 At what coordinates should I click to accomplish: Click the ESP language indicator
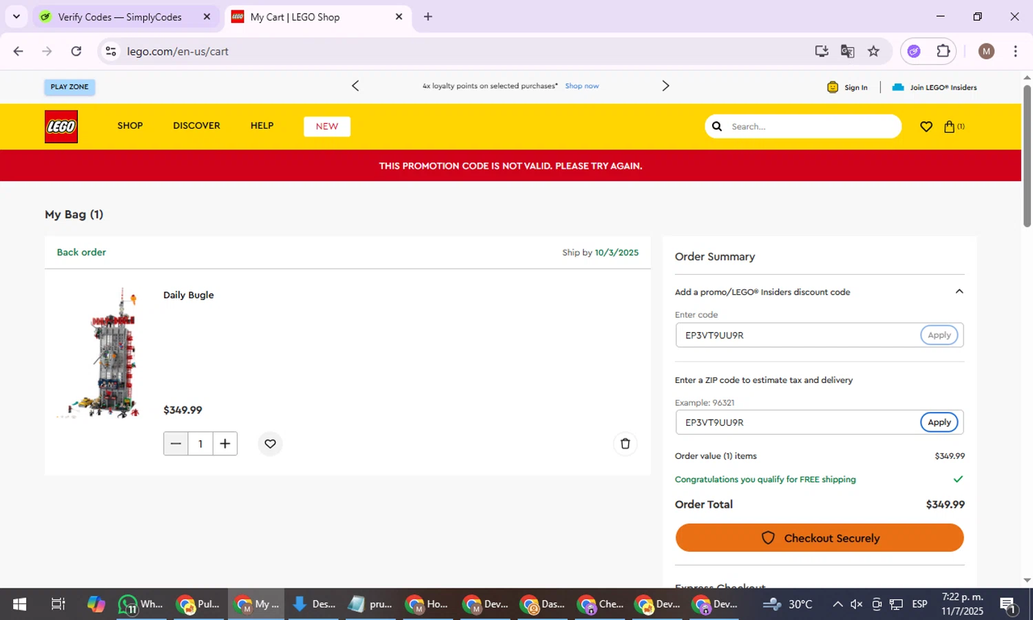(919, 604)
